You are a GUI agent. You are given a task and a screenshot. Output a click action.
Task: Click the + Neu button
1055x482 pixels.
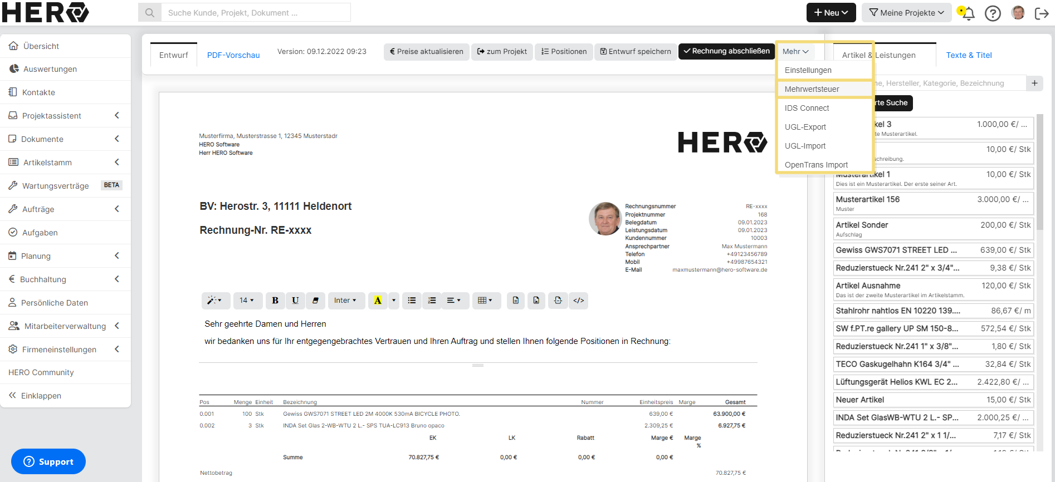[831, 13]
